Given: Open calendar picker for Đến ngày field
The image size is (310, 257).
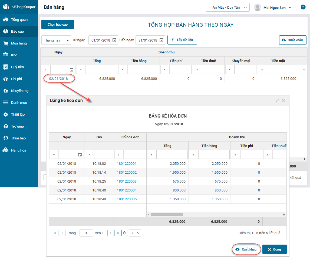Looking at the screenshot, I should tap(161, 40).
